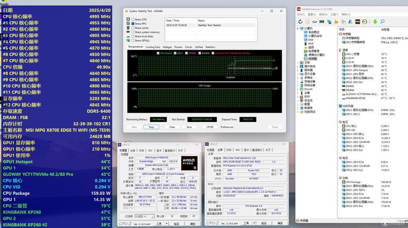Click the Clear button in stability test
The height and width of the screenshot is (228, 408).
172,127
